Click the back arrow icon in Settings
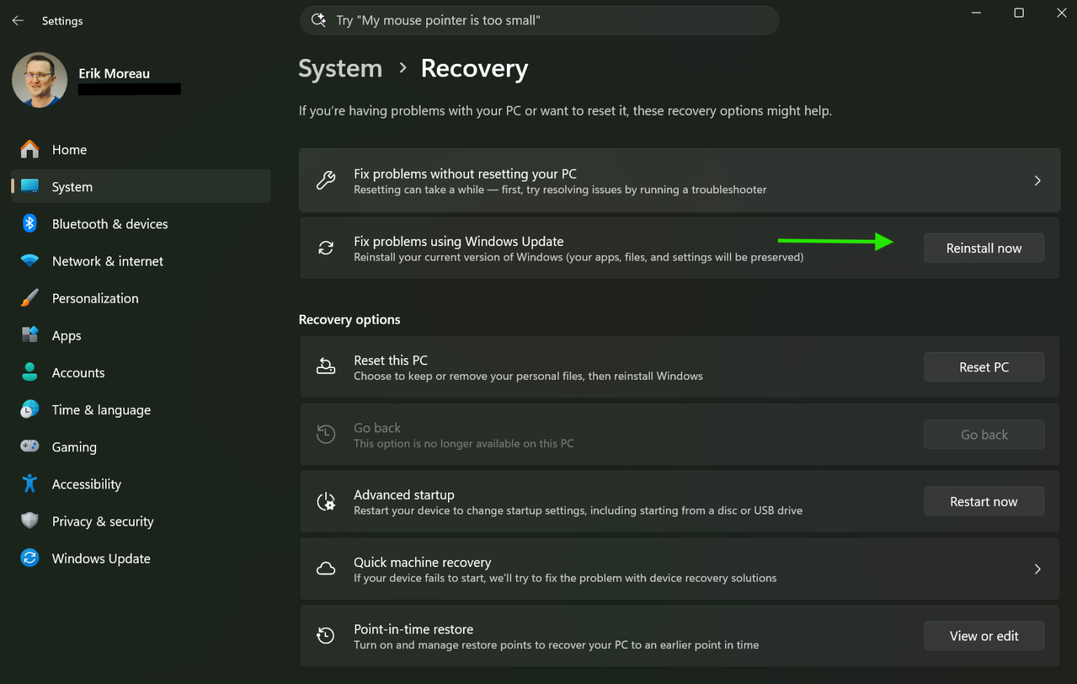 click(x=18, y=20)
